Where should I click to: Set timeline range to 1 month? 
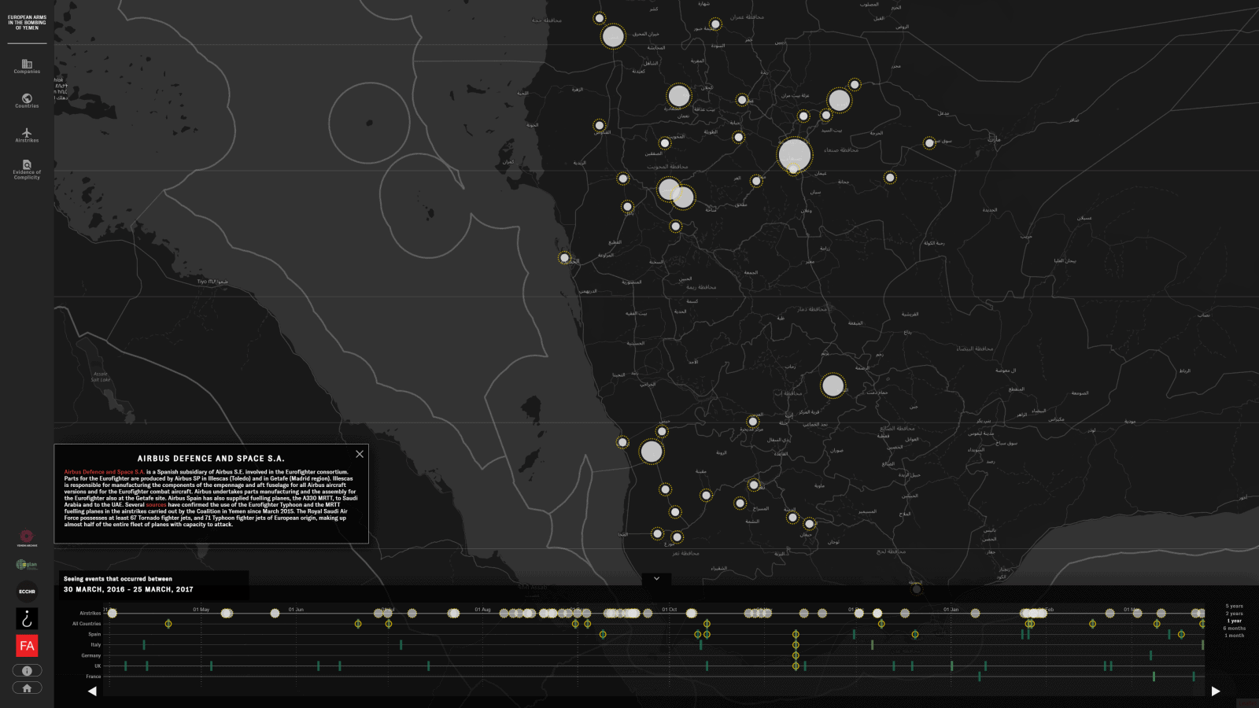[1235, 636]
